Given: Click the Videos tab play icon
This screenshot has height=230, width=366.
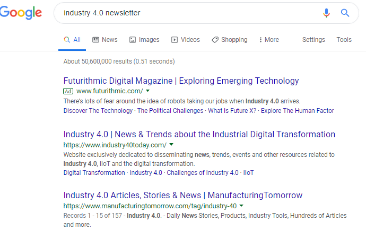Looking at the screenshot, I should click(175, 40).
